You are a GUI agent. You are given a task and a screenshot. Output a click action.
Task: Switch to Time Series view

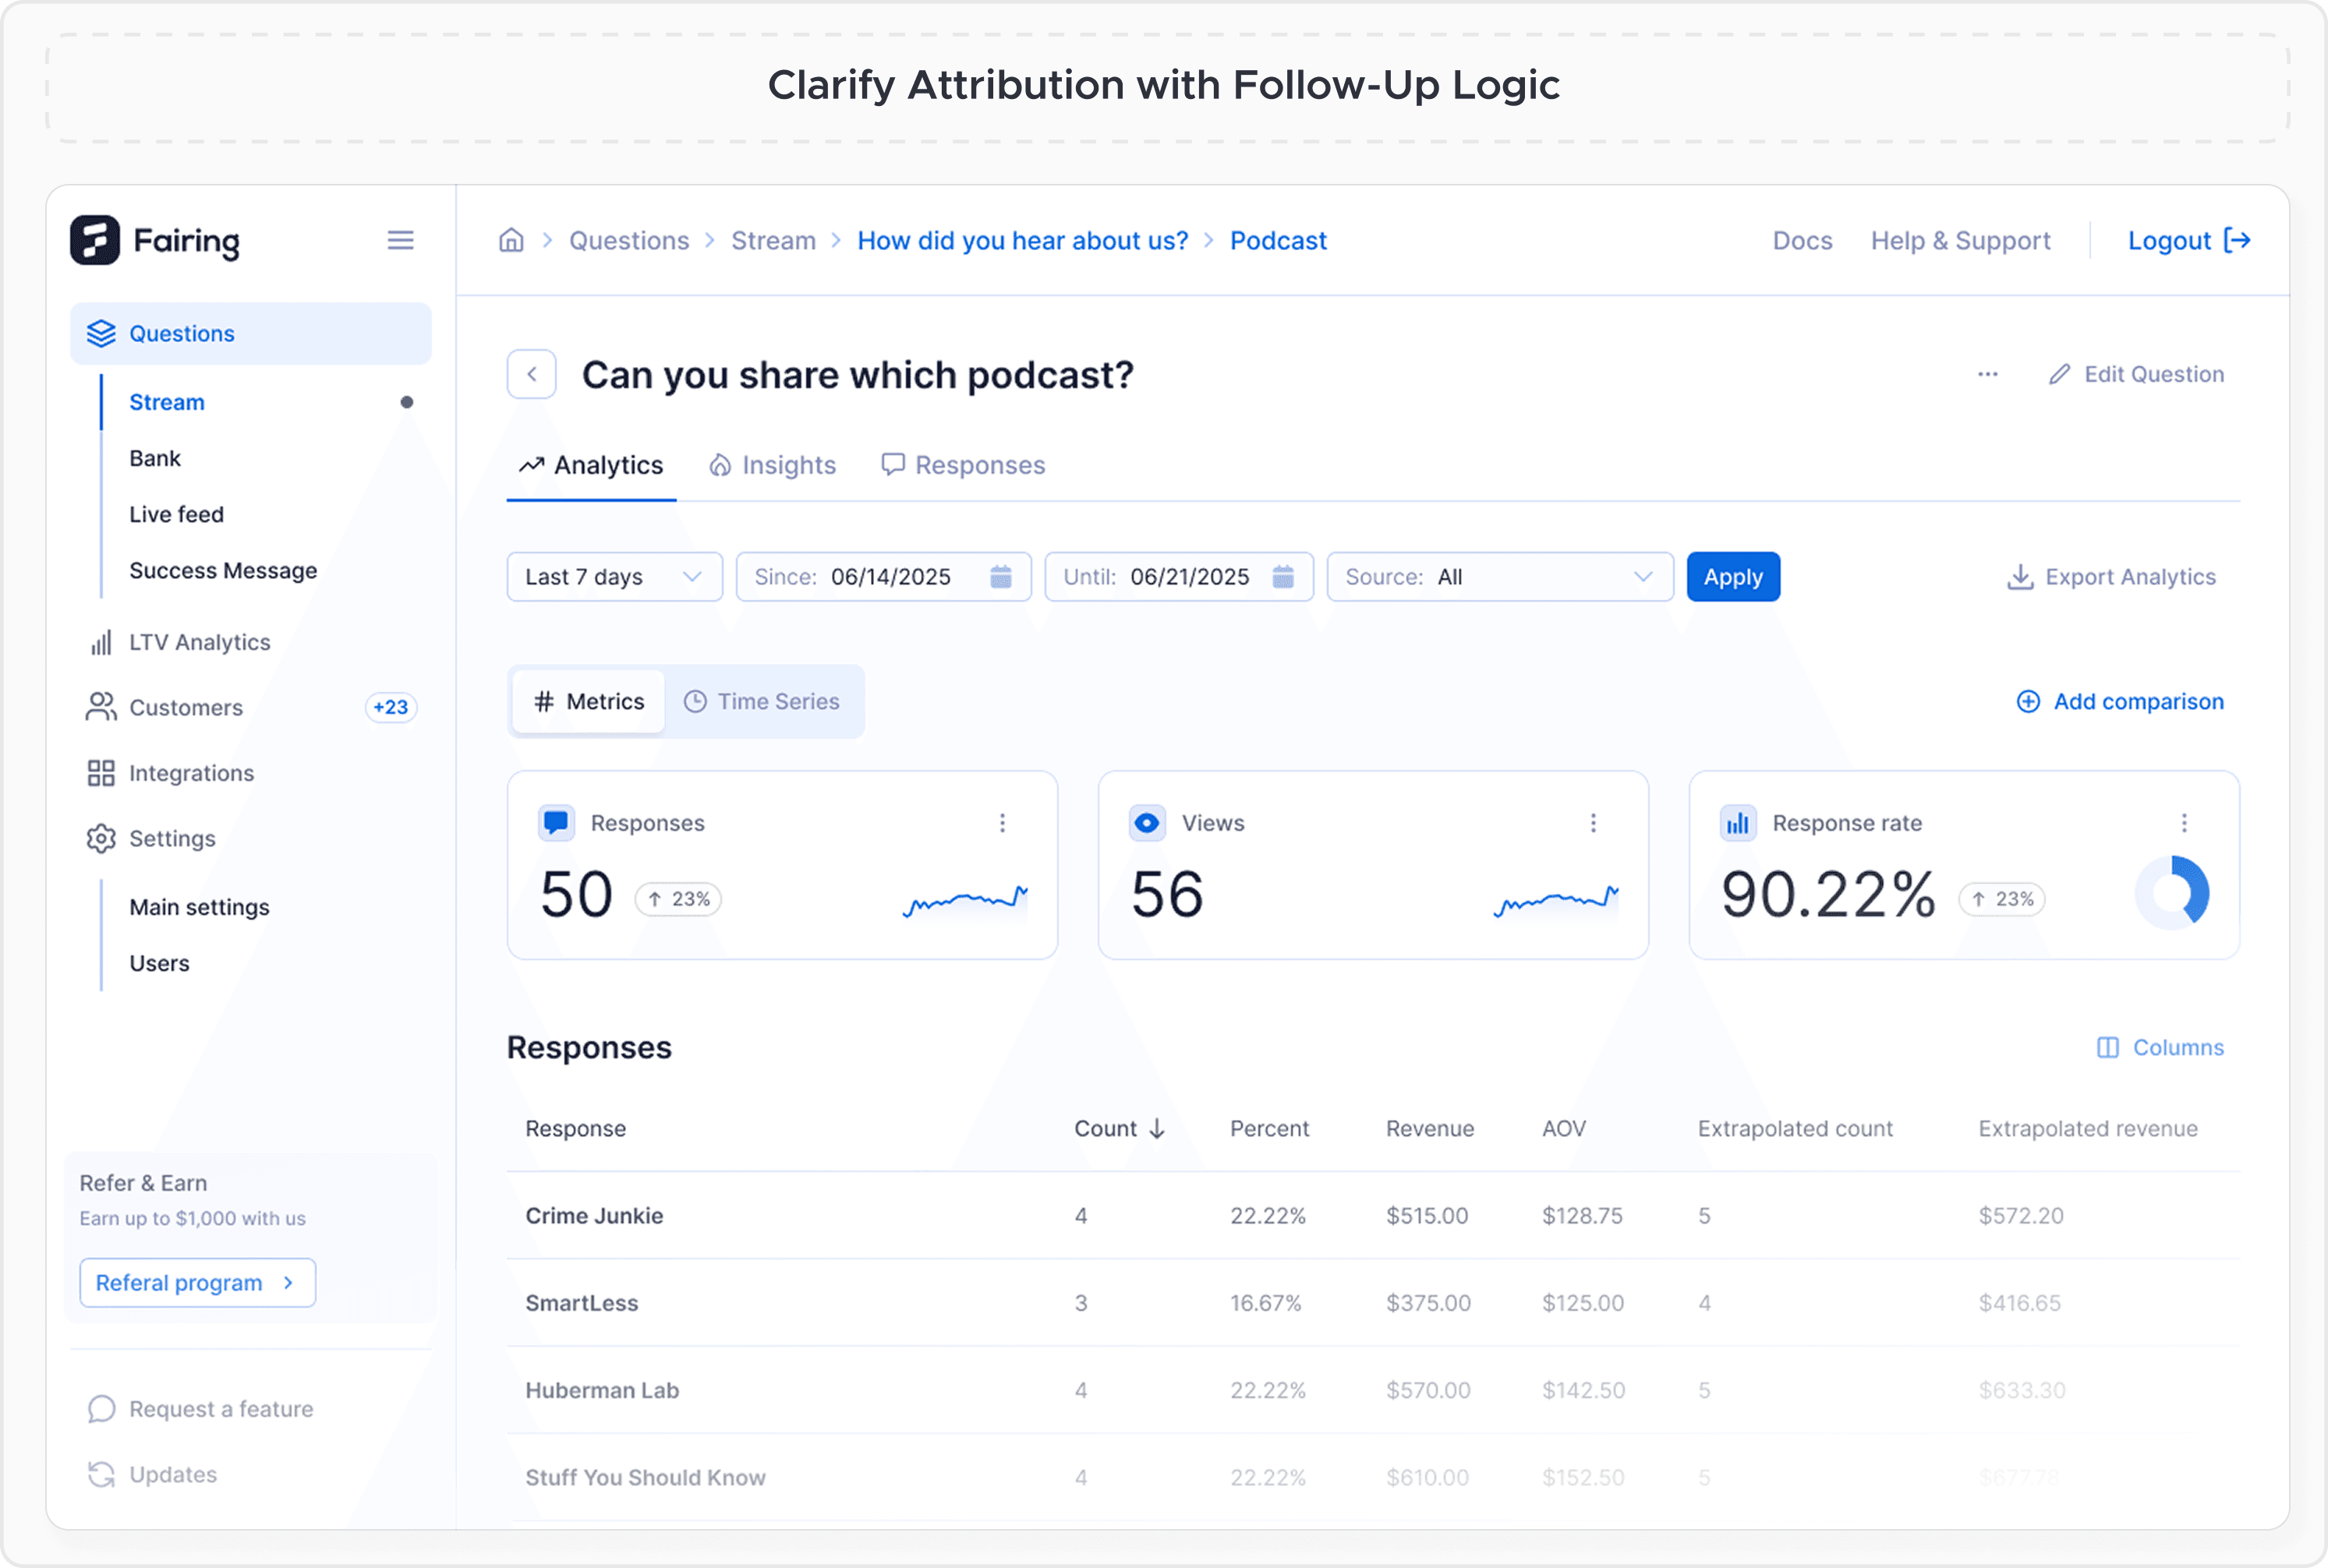coord(762,701)
